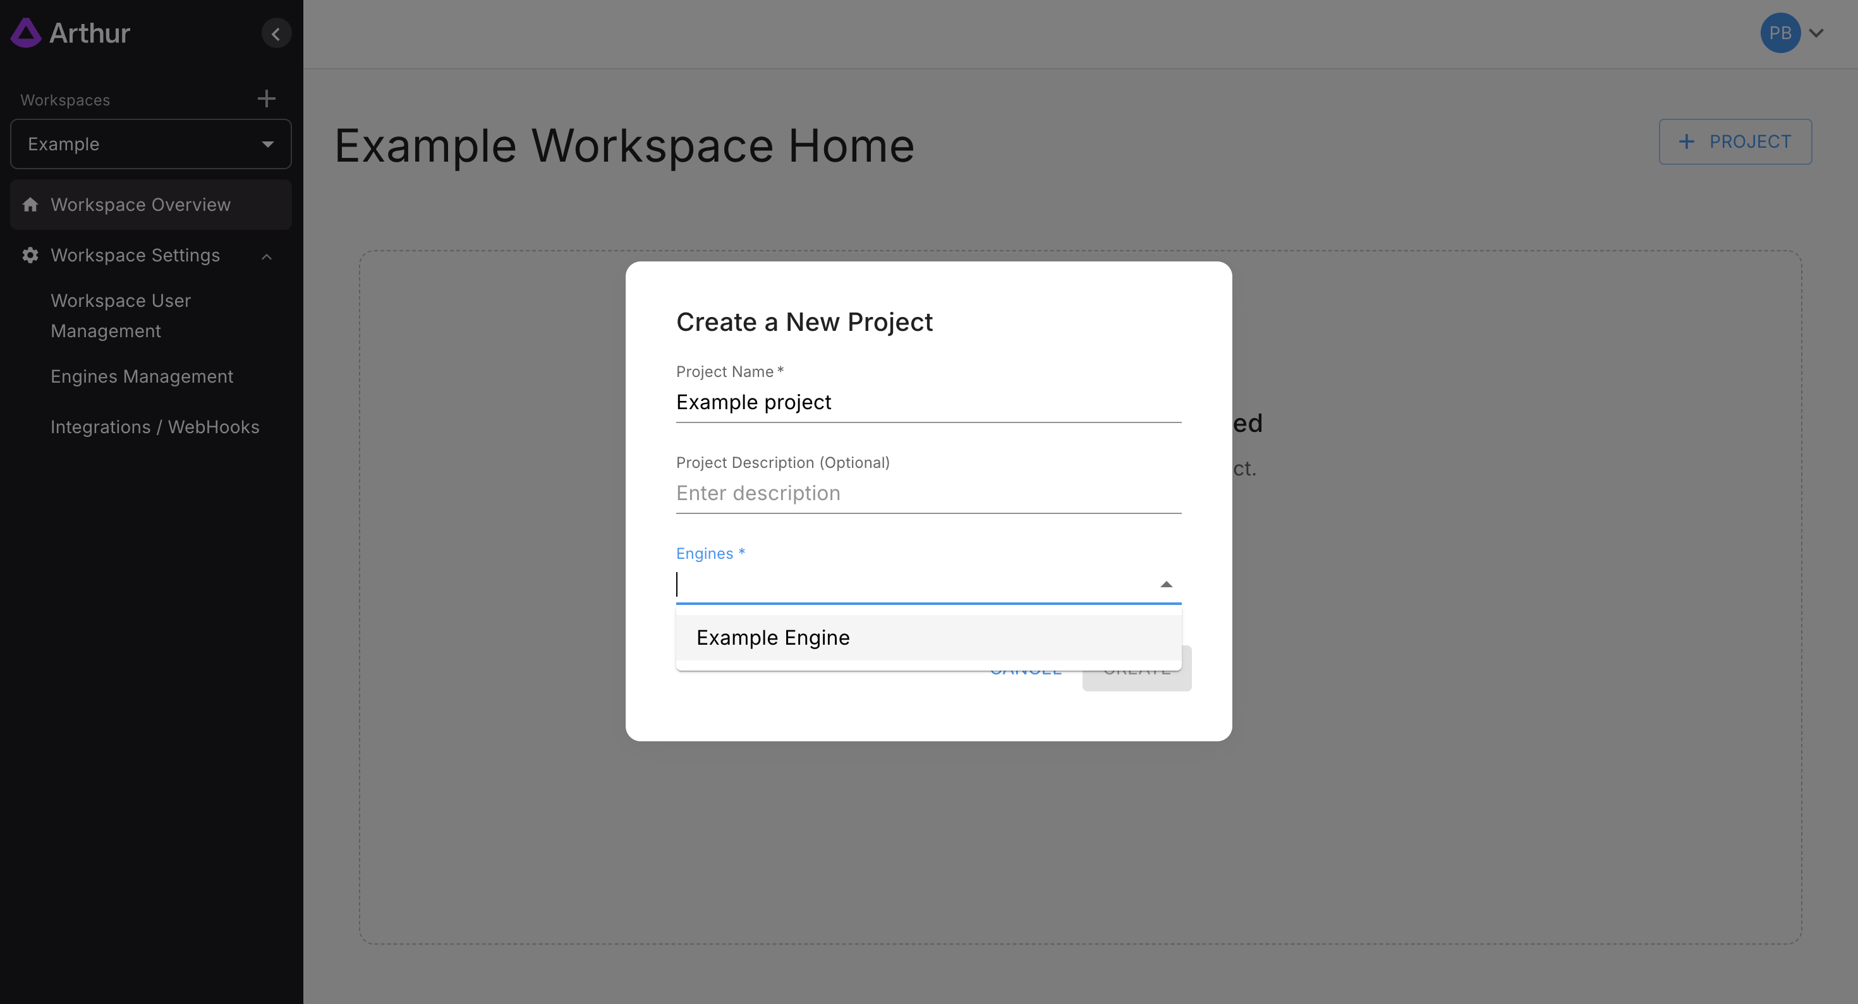Click the PB user avatar
The width and height of the screenshot is (1858, 1004).
coord(1780,33)
